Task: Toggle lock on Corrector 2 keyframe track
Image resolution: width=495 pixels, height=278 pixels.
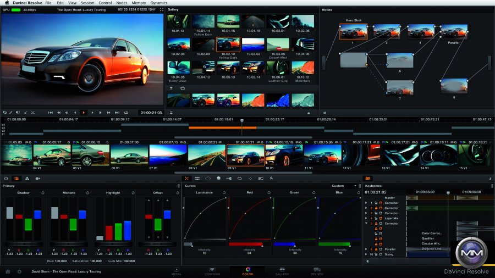Action: point(376,208)
